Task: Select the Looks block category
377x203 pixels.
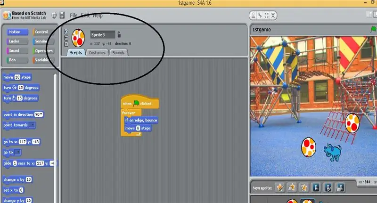Action: 17,41
